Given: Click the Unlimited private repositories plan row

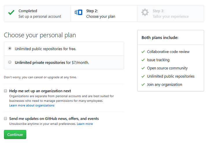Looking at the screenshot, I should [x=64, y=62].
